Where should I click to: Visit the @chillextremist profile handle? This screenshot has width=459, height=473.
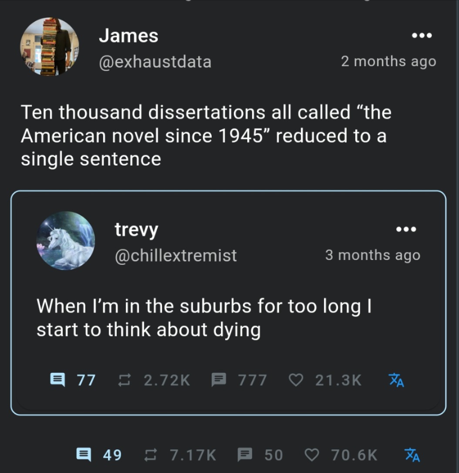175,255
